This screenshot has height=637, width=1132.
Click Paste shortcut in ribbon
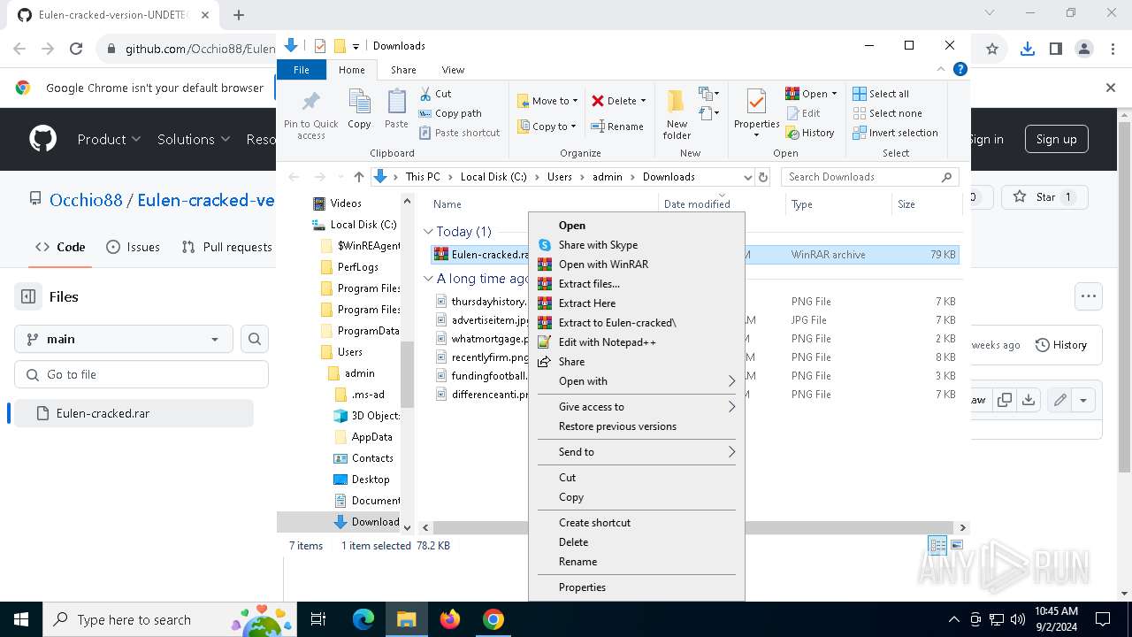[459, 133]
